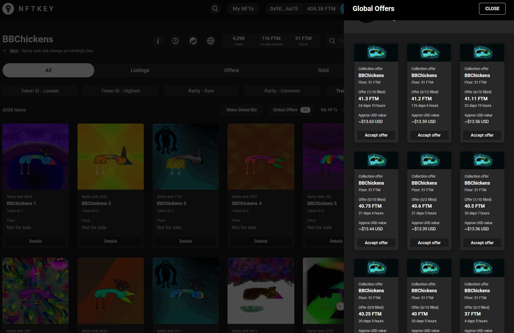Accept the 40.6 FTM collection offer
Screen dimensions: 514x333
pyautogui.click(x=429, y=243)
